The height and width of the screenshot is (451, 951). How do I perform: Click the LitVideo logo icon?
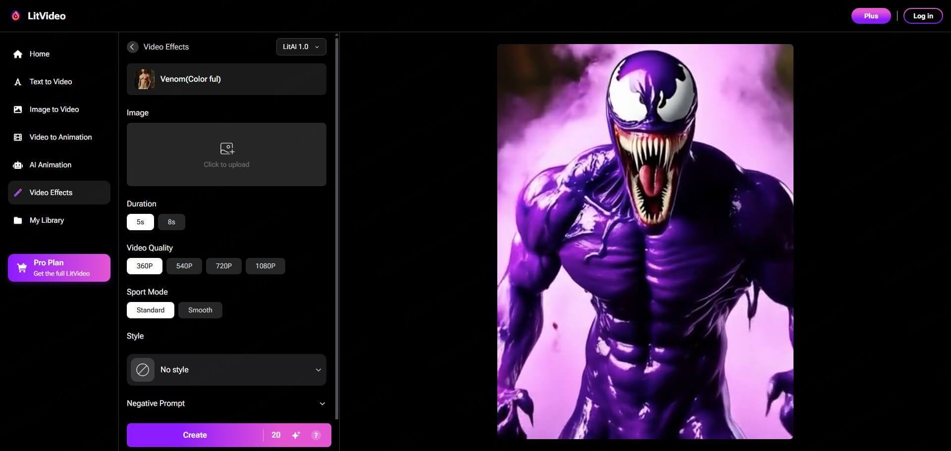(15, 15)
